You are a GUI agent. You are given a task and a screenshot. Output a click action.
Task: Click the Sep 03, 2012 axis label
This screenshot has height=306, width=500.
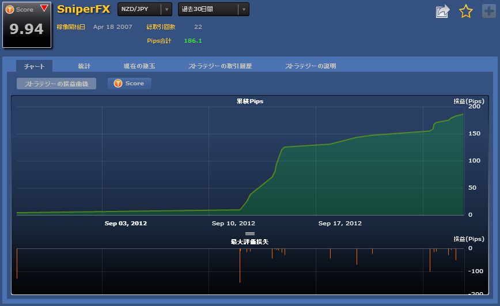(x=126, y=223)
